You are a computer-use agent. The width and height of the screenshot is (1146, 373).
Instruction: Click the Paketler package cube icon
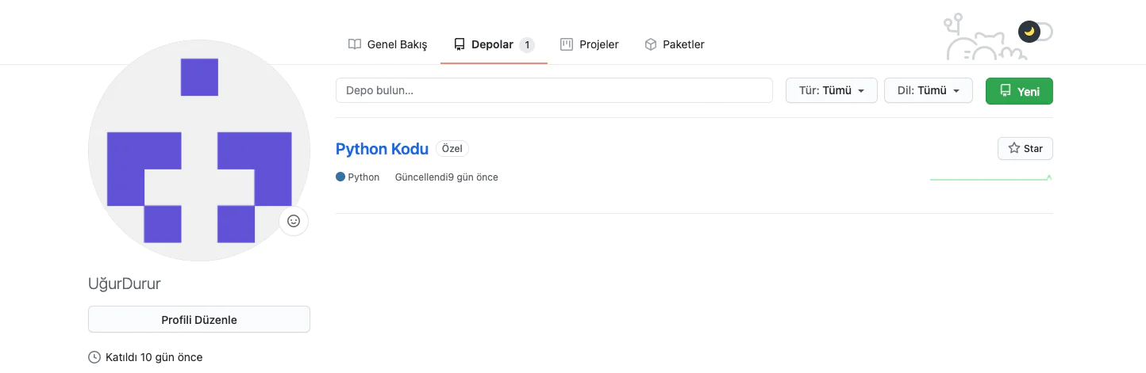[651, 44]
